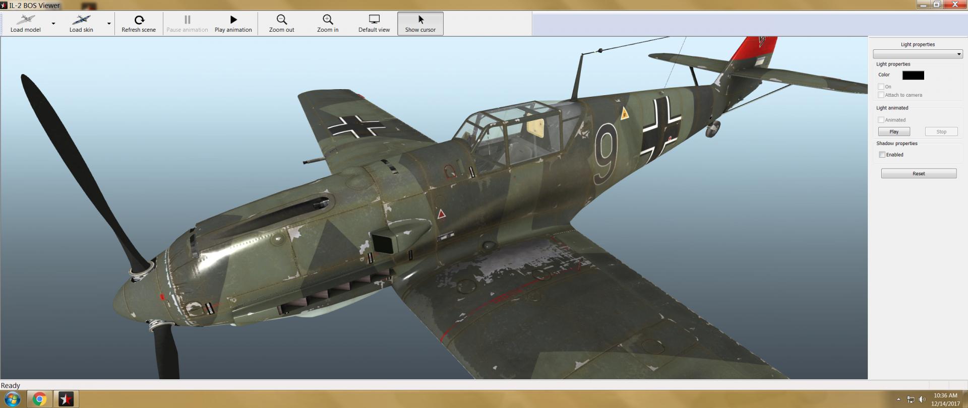Open the Load model dropdown arrow

[x=53, y=24]
